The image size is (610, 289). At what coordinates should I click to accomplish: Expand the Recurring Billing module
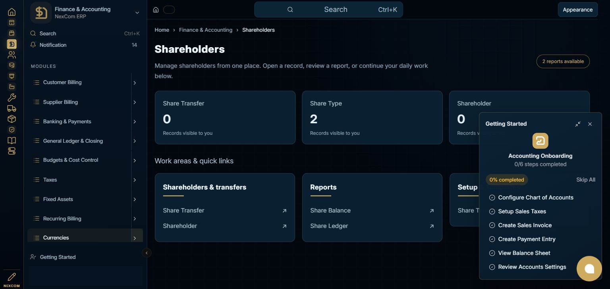(x=135, y=219)
